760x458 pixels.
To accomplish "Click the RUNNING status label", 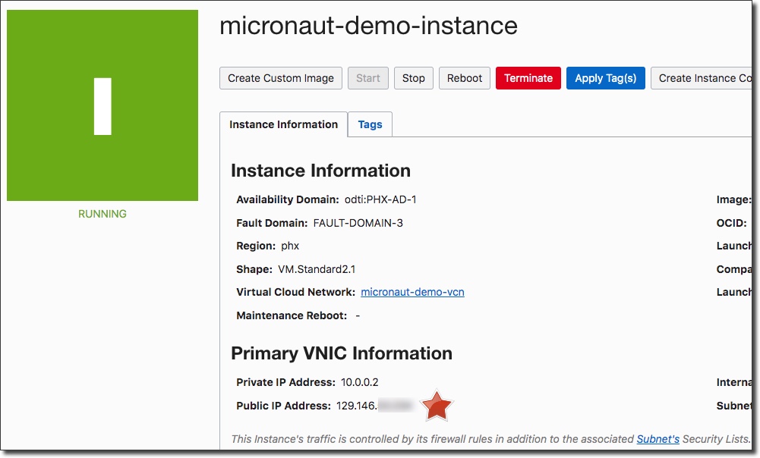I will (102, 214).
